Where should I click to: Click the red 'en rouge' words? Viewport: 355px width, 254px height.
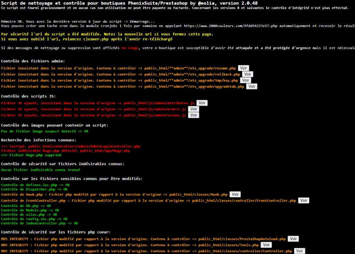coord(130,48)
